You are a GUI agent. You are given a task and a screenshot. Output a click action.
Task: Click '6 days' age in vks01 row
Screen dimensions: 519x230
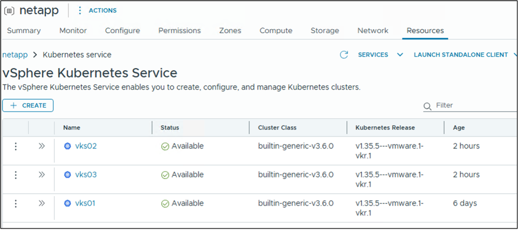tap(465, 204)
